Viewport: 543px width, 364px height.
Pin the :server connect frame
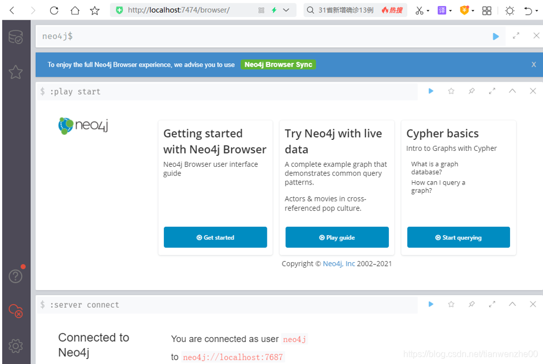[471, 304]
